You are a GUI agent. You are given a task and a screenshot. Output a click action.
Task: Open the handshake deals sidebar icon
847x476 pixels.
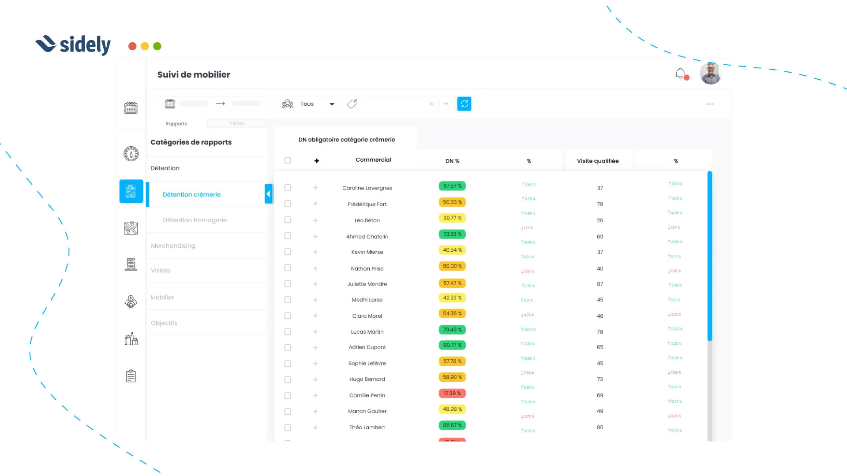131,302
